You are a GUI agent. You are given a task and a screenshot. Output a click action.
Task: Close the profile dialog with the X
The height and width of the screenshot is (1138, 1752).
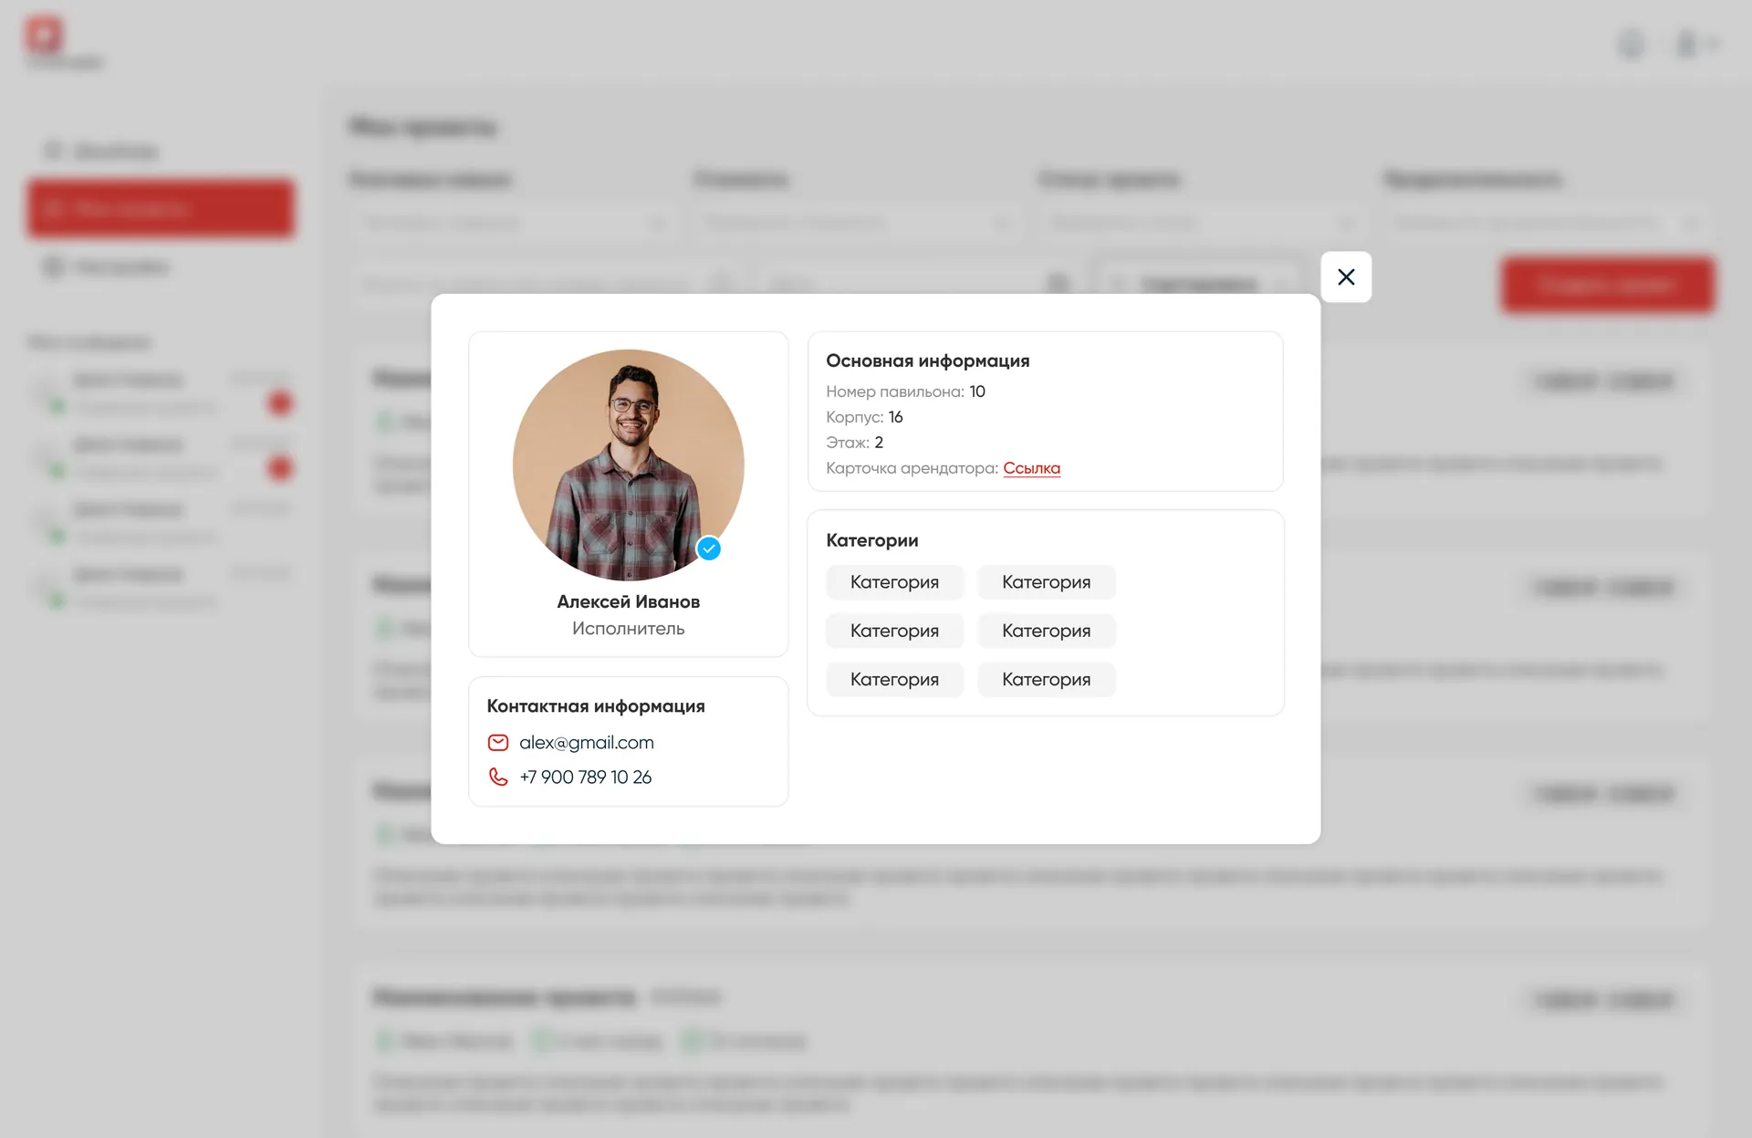[1346, 277]
